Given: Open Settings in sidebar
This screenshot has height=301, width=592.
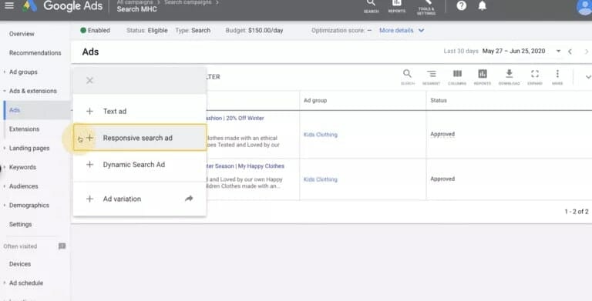Looking at the screenshot, I should click(20, 224).
